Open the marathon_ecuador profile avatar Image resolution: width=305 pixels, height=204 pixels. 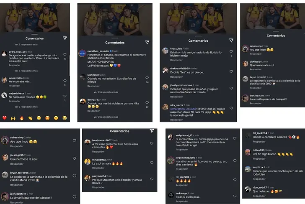[x=82, y=53]
